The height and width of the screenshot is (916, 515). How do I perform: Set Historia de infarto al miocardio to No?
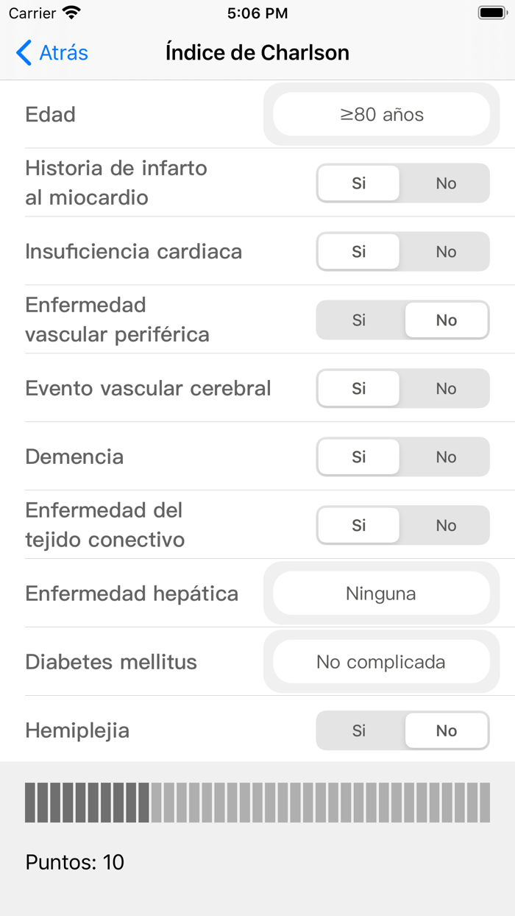pos(446,183)
